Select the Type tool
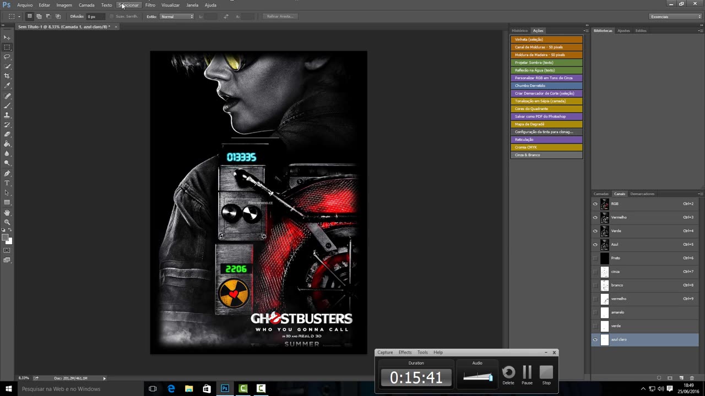The image size is (705, 396). [x=7, y=183]
